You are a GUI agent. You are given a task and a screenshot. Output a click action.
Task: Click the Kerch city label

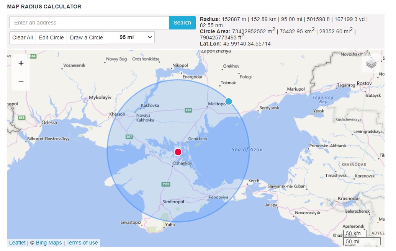tap(254, 181)
